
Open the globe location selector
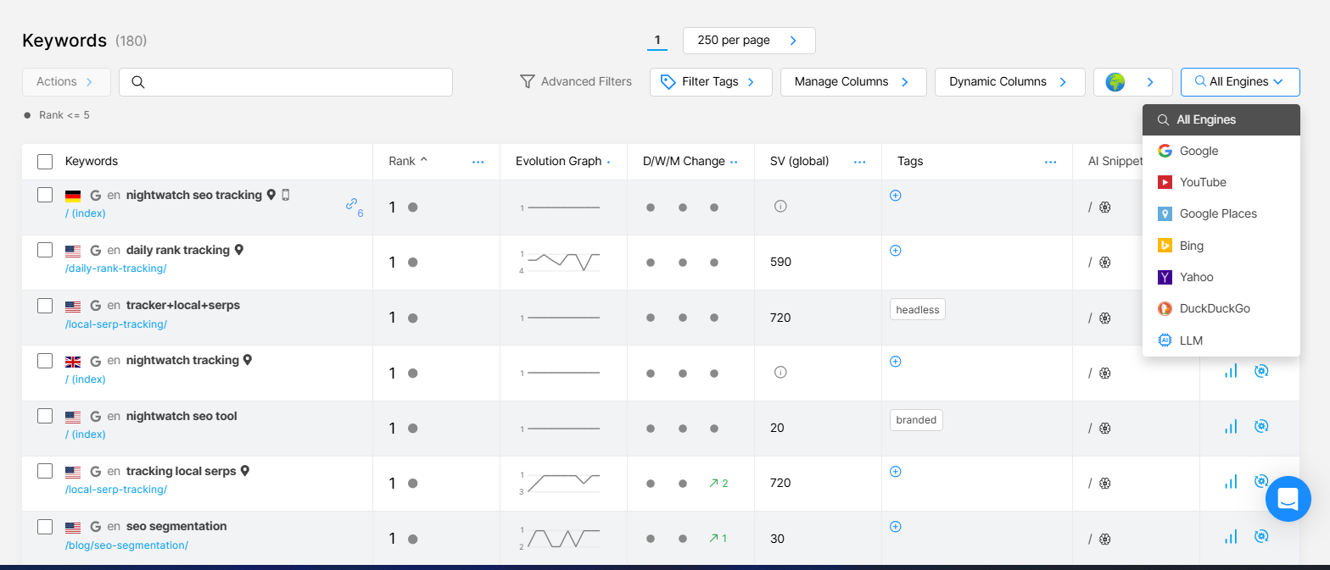tap(1132, 82)
